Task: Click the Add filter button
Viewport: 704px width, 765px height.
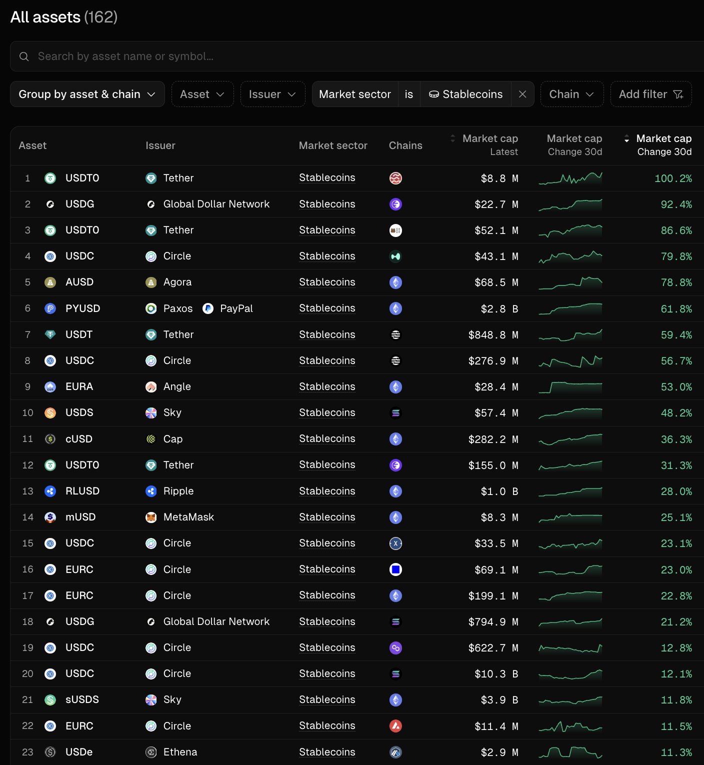Action: (x=651, y=94)
